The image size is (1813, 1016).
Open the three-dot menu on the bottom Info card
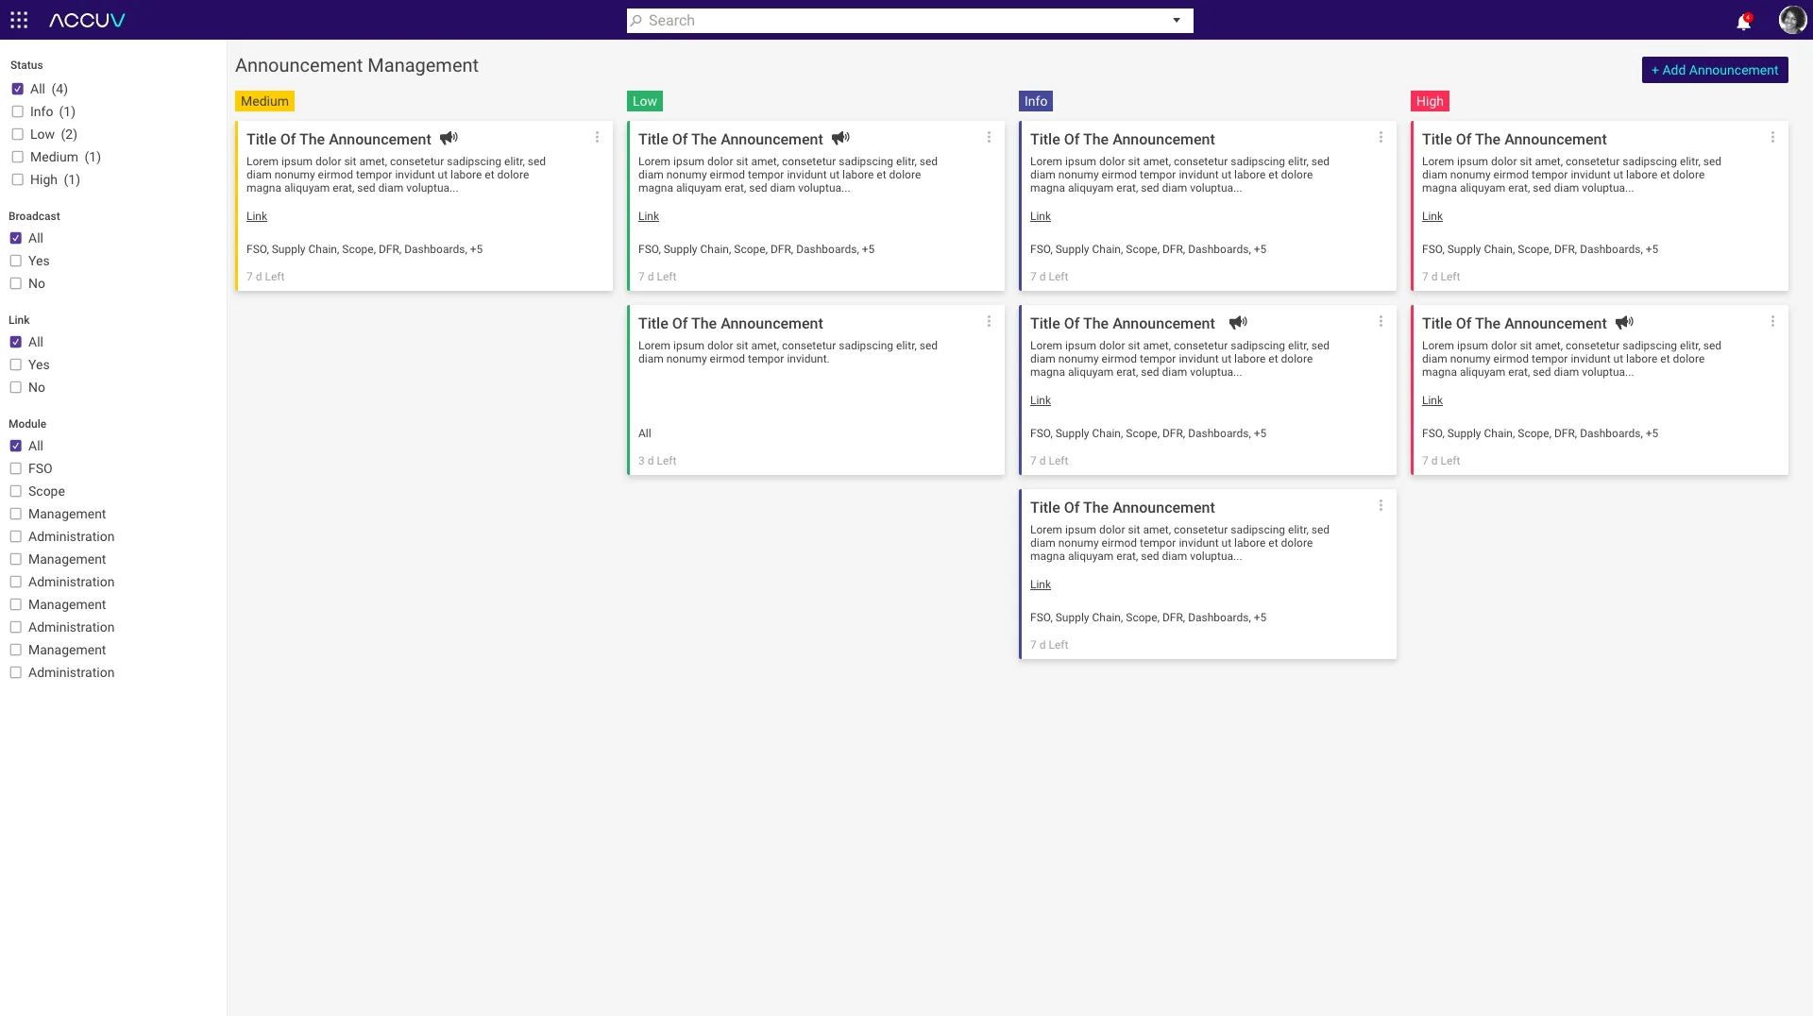[x=1381, y=505]
